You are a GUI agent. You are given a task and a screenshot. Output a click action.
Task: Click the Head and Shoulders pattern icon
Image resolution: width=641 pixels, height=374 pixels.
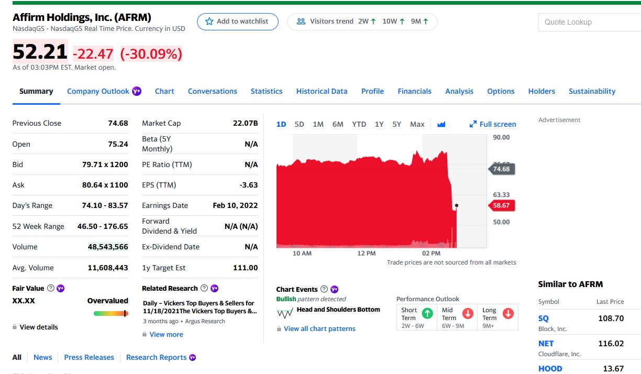(x=285, y=313)
